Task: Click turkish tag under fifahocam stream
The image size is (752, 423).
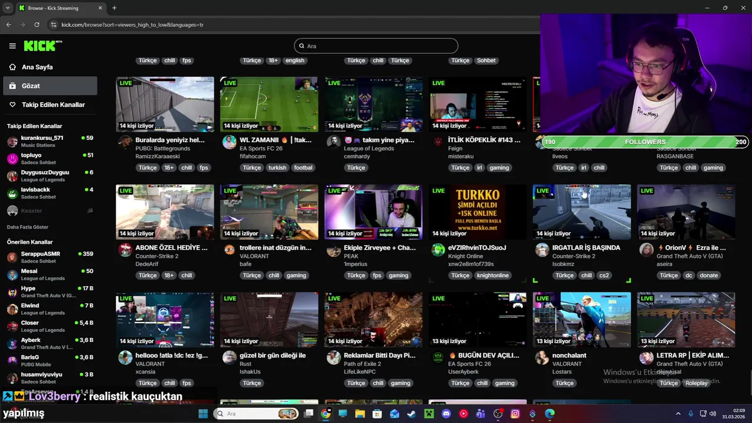Action: (277, 168)
